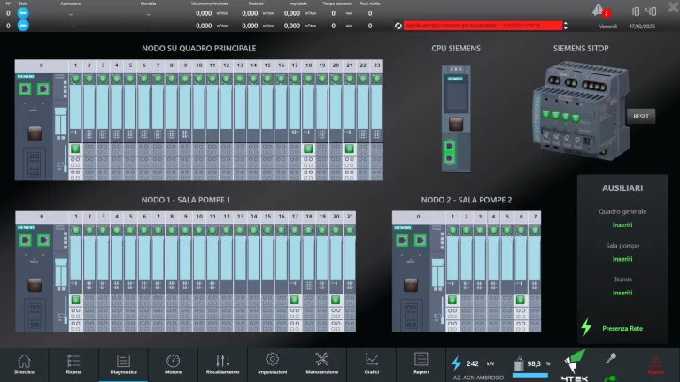Select the CPU Siemens module image
Screen dimensions: 680x382
coord(455,116)
